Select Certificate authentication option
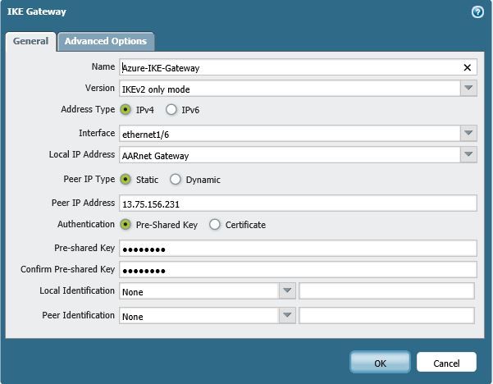493x384 pixels. 215,224
